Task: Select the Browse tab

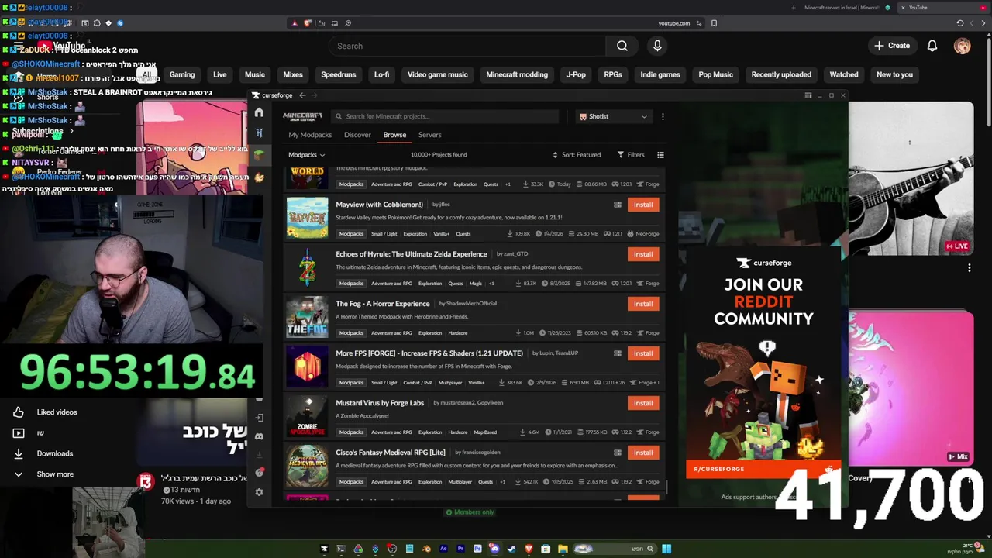Action: click(x=394, y=135)
